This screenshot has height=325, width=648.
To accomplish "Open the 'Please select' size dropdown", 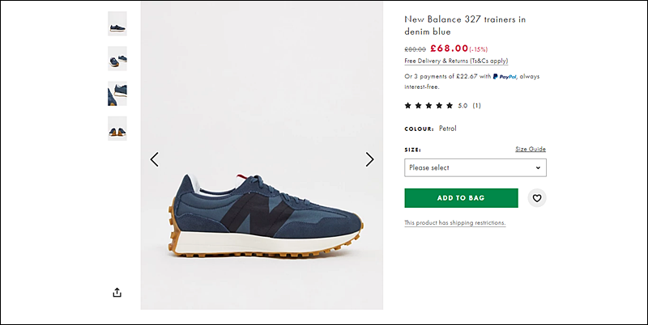I will tap(475, 167).
